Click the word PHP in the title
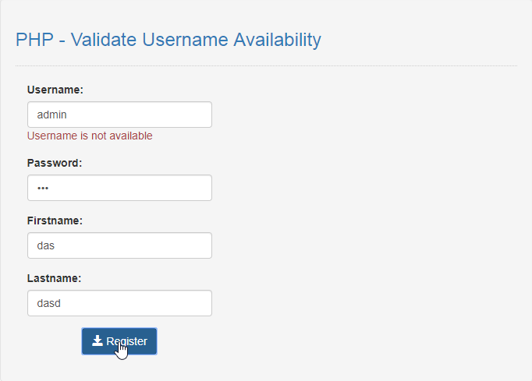532x381 pixels. [34, 40]
